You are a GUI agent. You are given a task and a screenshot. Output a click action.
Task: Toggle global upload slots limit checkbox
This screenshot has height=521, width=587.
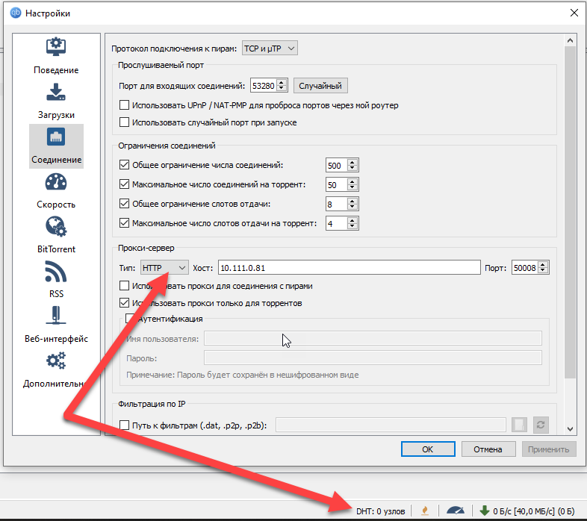click(124, 204)
